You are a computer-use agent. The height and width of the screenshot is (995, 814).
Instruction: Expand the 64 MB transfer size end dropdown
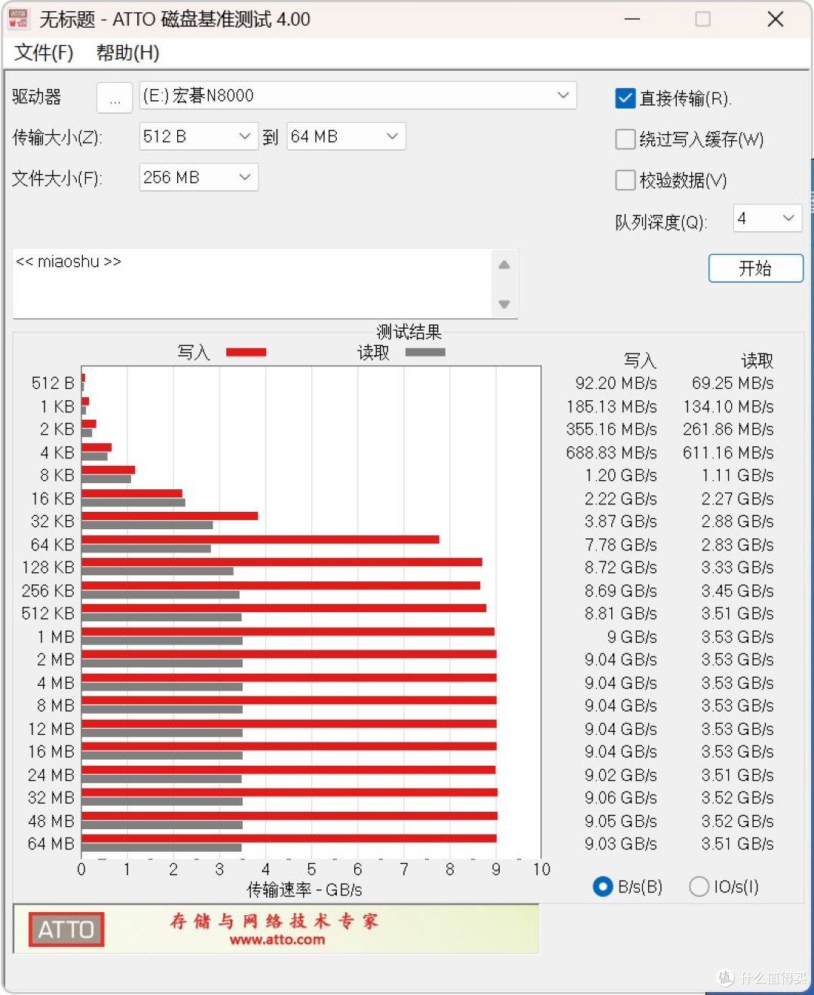point(346,136)
